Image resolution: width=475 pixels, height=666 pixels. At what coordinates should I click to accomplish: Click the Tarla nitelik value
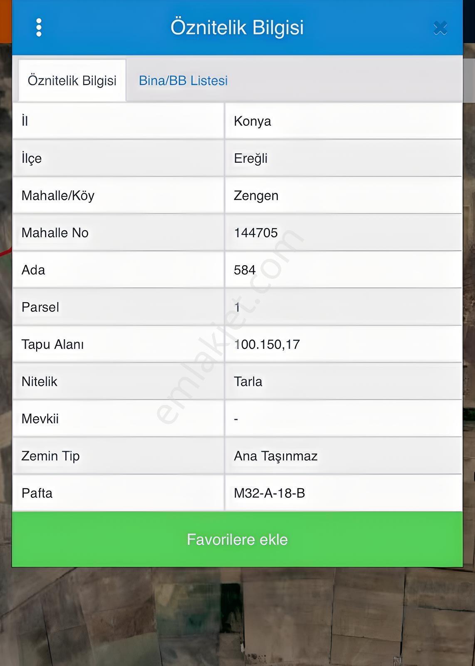248,381
